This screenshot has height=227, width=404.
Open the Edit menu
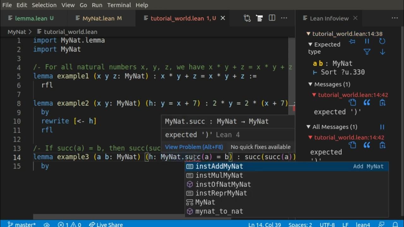click(22, 5)
